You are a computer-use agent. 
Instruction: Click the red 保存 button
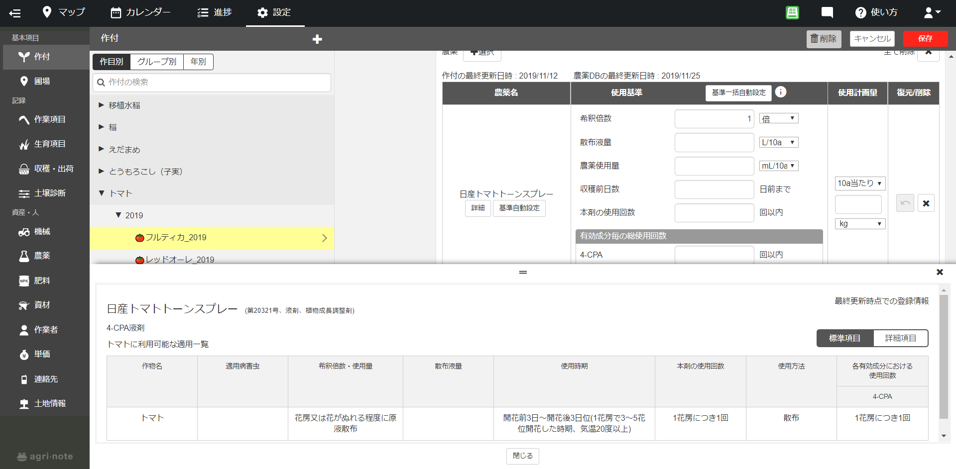click(x=925, y=39)
